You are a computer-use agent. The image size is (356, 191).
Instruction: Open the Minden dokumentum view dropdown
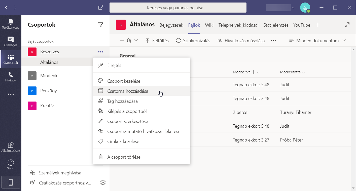317,40
